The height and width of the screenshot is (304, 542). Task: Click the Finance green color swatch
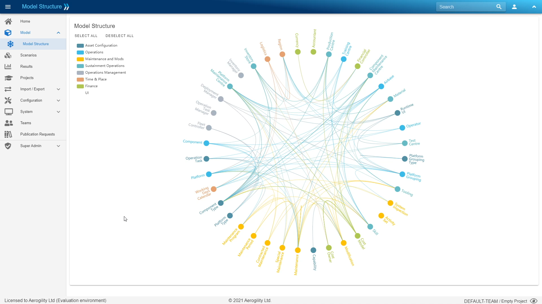[x=80, y=86]
